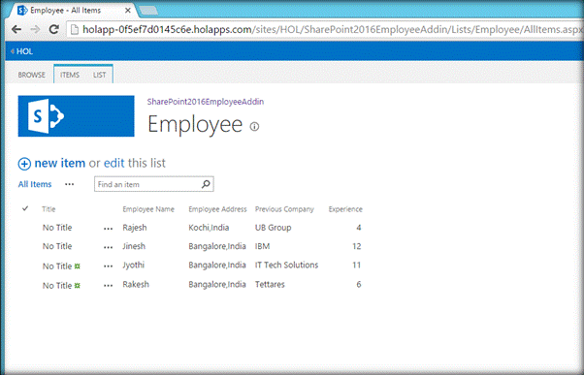The height and width of the screenshot is (375, 584).
Task: Open ellipsis menu for Rakesh row
Action: click(108, 286)
